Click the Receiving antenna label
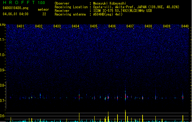 click(x=70, y=14)
